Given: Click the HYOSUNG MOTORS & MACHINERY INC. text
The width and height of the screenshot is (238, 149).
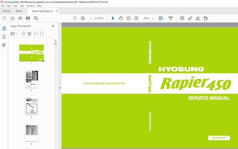Looking at the screenshot, I should coord(104,83).
